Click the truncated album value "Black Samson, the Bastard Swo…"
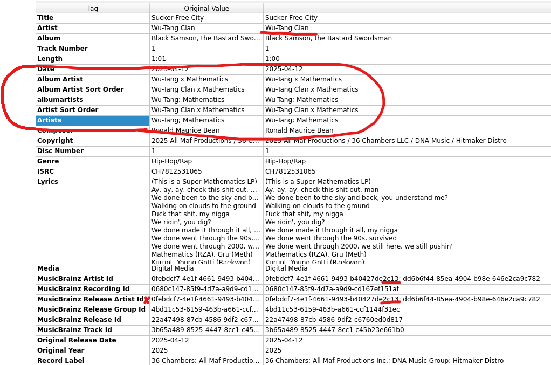 pos(205,38)
